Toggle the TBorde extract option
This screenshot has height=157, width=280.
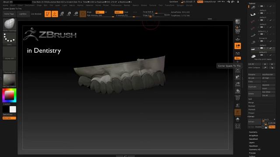(x=272, y=127)
